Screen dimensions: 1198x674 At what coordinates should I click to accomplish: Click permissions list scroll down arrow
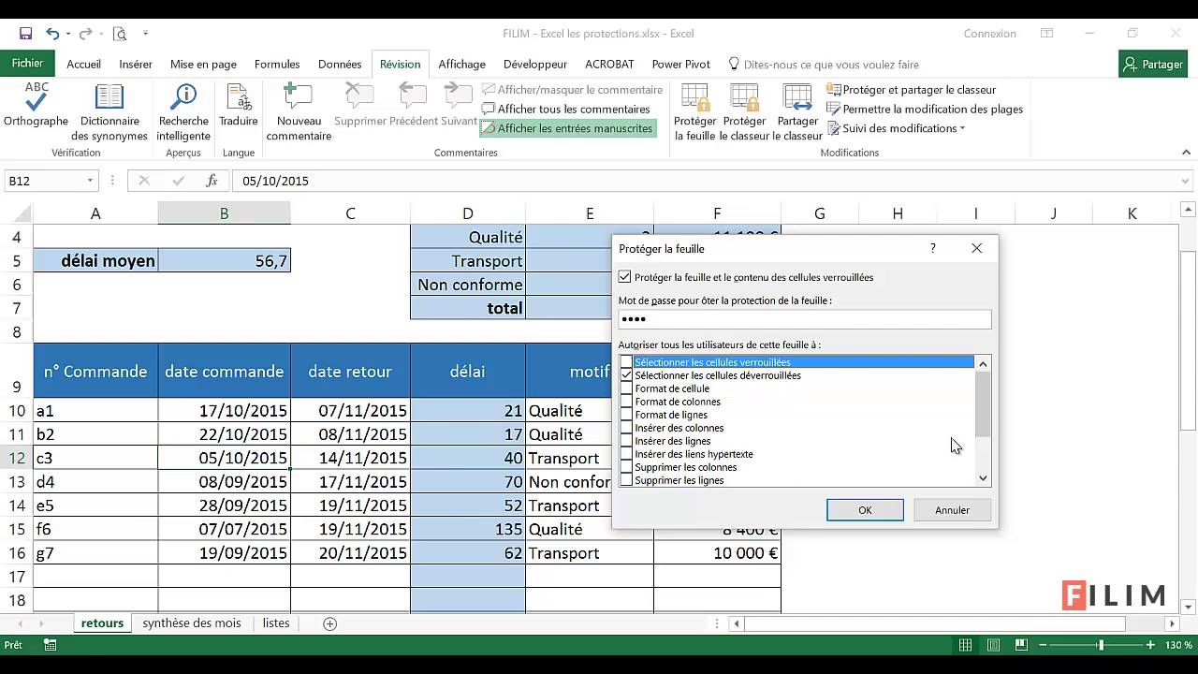983,478
